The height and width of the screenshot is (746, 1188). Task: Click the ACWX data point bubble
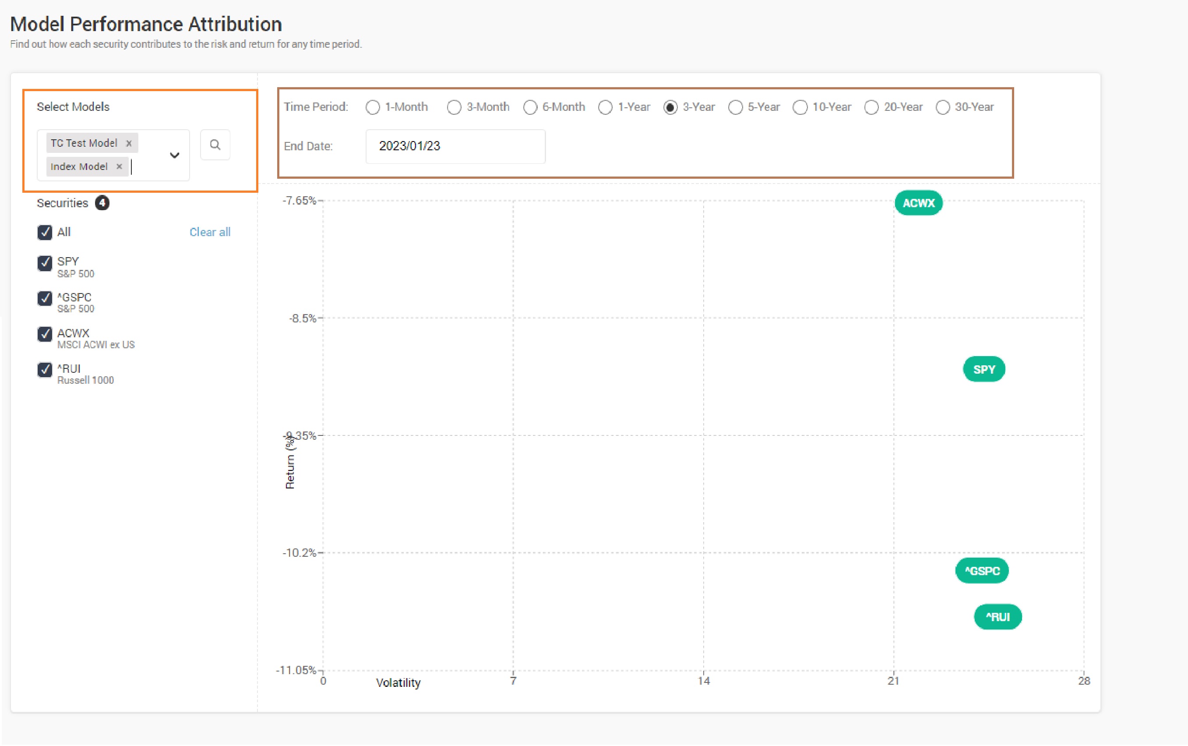[x=918, y=203]
